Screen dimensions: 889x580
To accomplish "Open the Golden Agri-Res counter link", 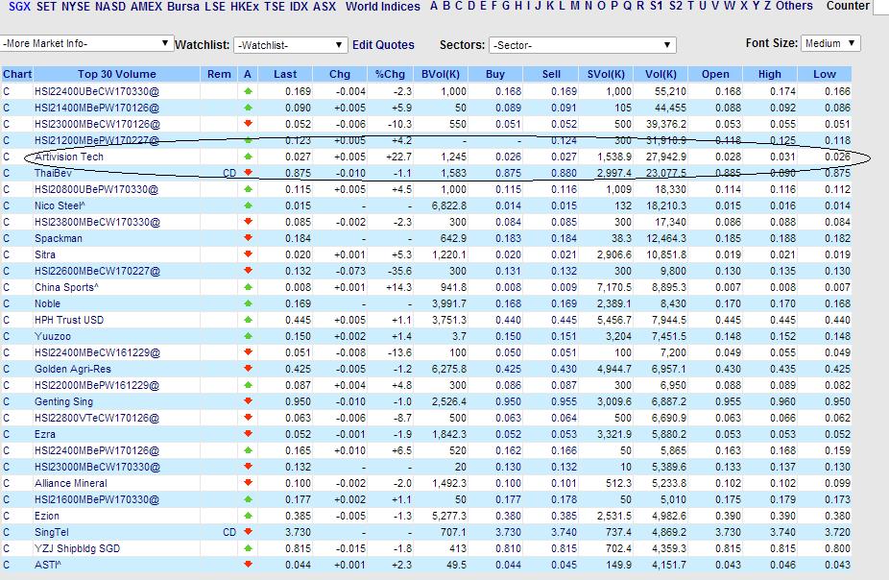I will coord(73,369).
